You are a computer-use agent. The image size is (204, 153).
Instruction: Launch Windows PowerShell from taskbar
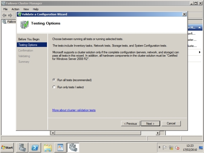pos(35,148)
